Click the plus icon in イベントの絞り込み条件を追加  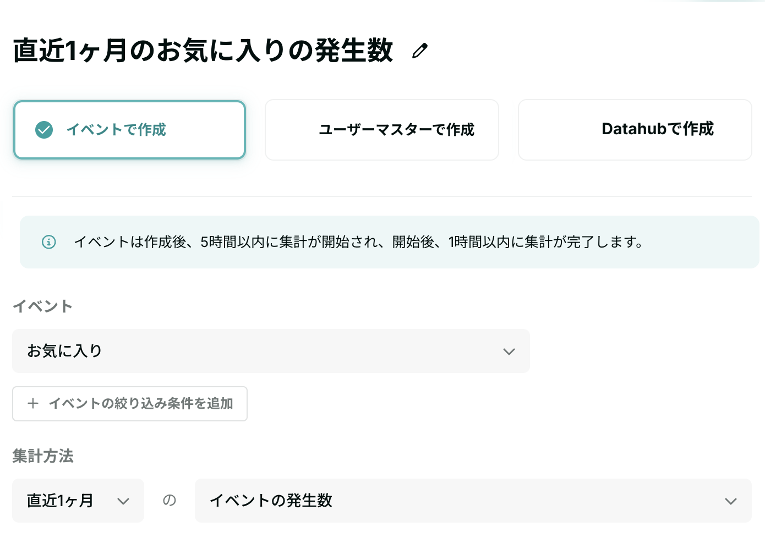click(x=33, y=404)
